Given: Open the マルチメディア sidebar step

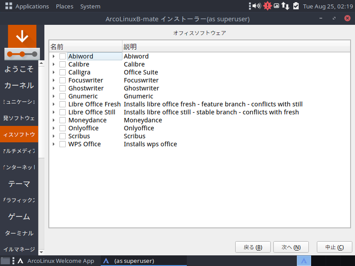Looking at the screenshot, I should point(19,151).
